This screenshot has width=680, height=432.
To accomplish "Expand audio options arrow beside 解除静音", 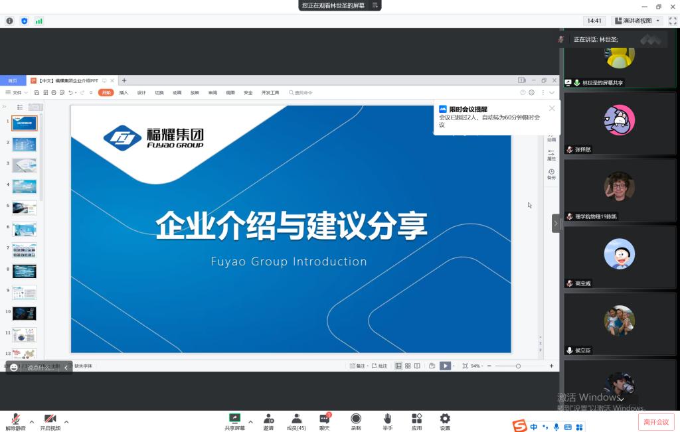I will (x=31, y=421).
